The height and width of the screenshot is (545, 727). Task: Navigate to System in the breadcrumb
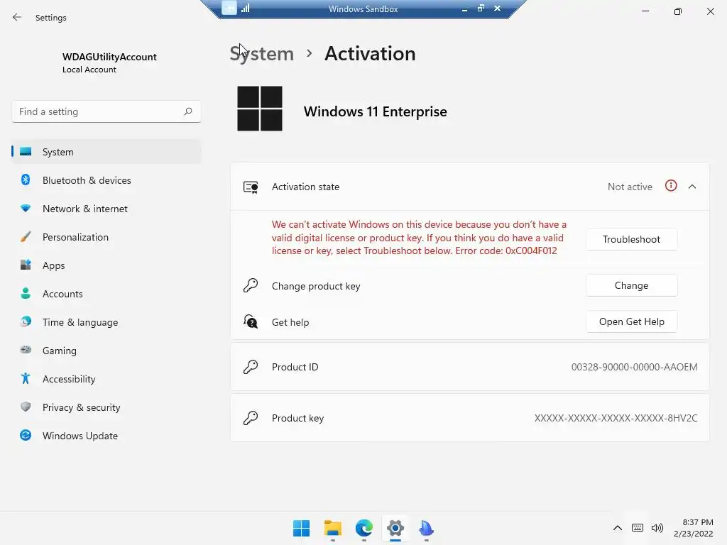pos(262,54)
